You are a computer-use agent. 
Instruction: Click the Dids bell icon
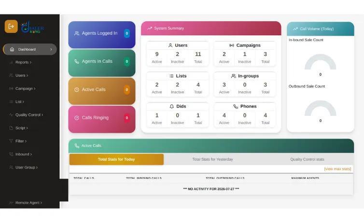tap(171, 106)
